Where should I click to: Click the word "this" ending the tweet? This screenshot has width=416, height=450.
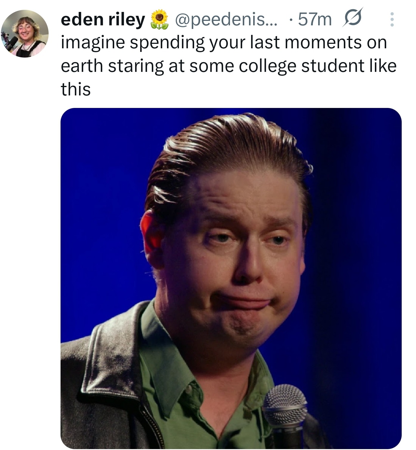click(76, 89)
